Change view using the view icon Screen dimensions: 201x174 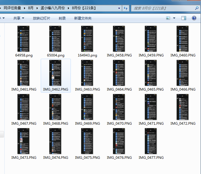click(168, 18)
